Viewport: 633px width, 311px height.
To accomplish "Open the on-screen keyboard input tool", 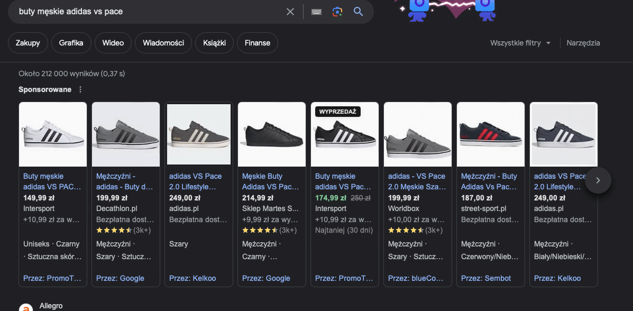I will (316, 12).
